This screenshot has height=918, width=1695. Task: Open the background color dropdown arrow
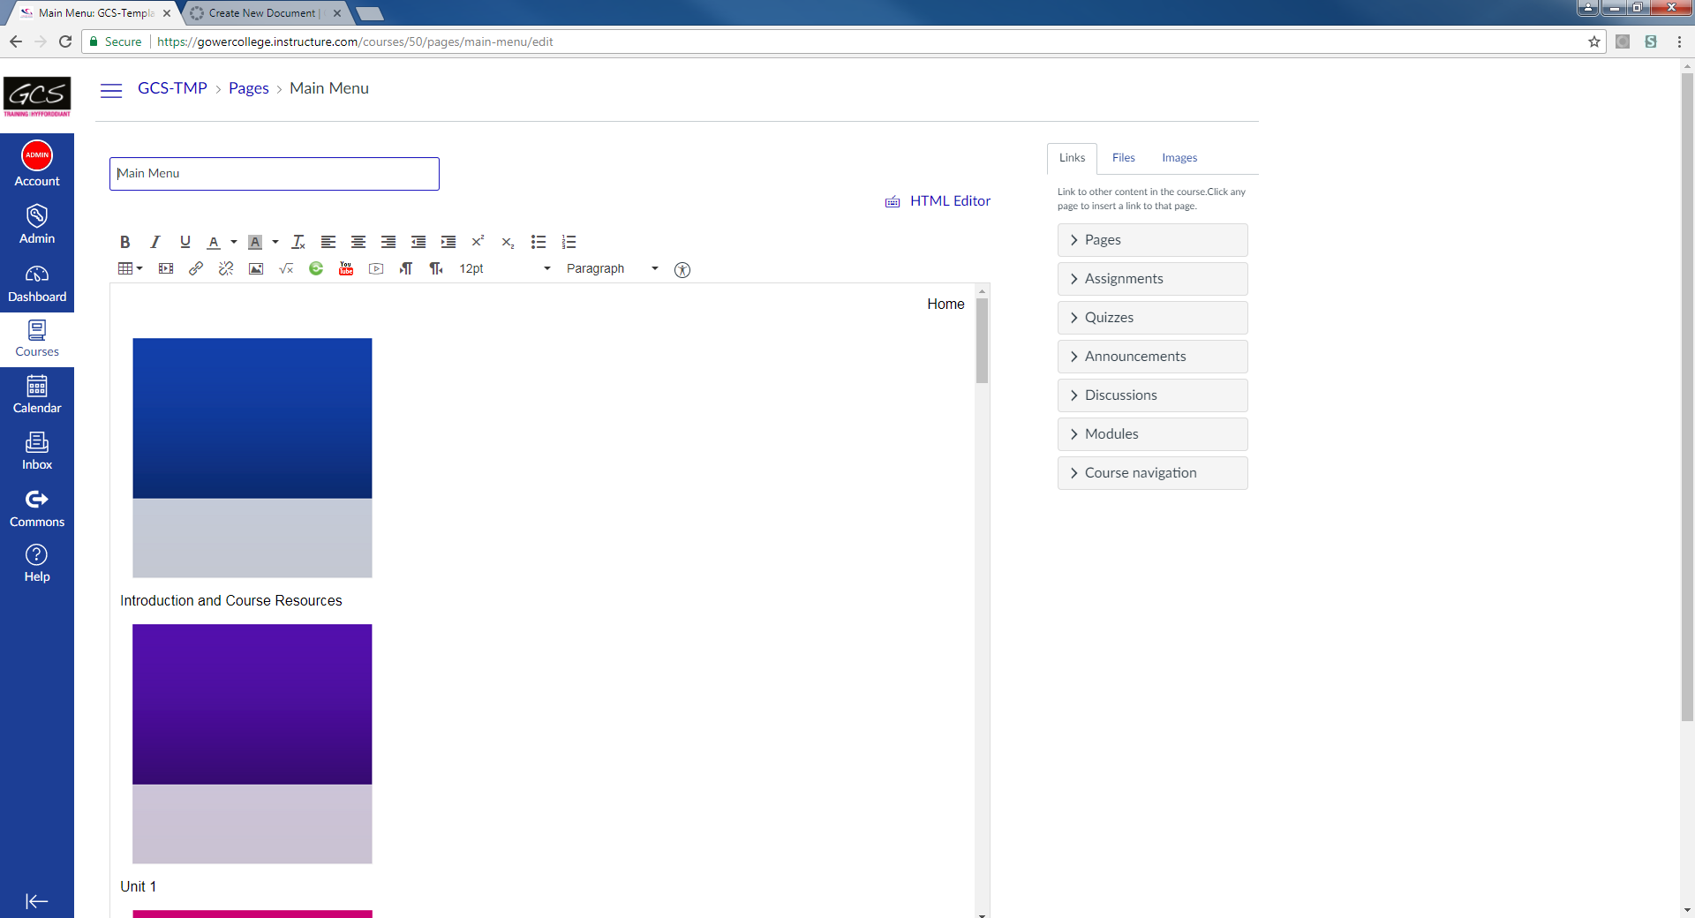pos(275,242)
